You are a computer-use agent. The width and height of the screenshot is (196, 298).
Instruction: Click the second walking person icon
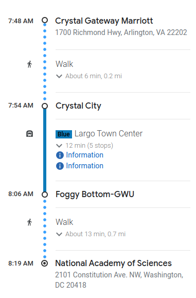coord(30,222)
